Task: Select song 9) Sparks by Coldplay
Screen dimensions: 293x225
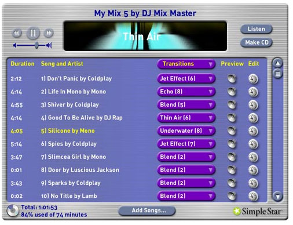Action: 71,183
